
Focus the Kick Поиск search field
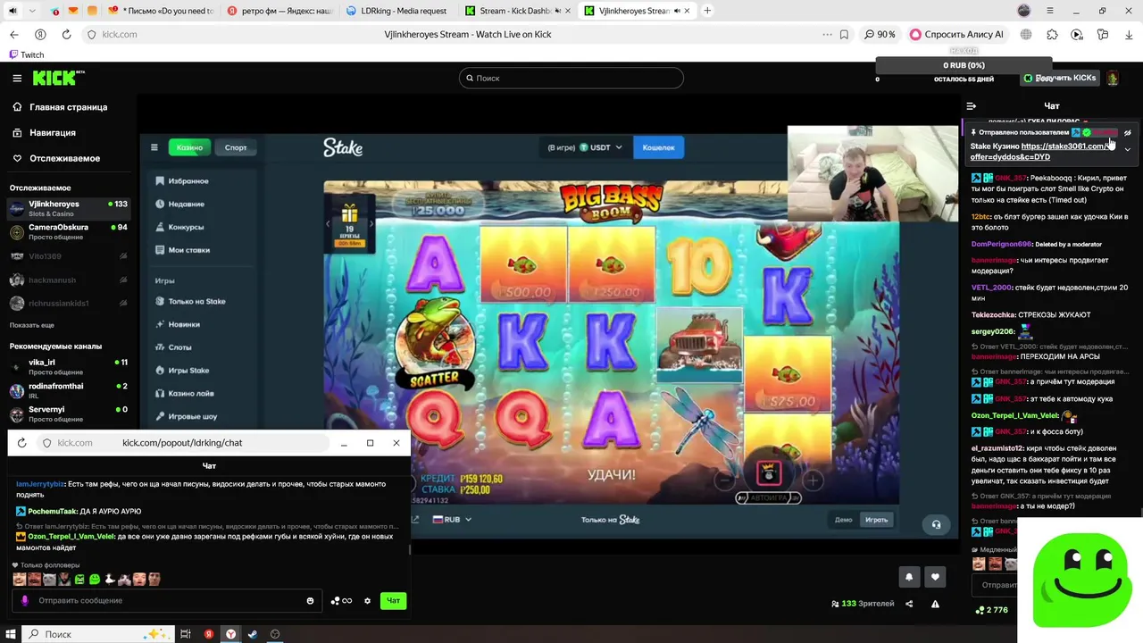click(x=571, y=78)
